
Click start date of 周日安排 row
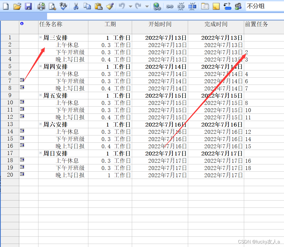click(160, 153)
